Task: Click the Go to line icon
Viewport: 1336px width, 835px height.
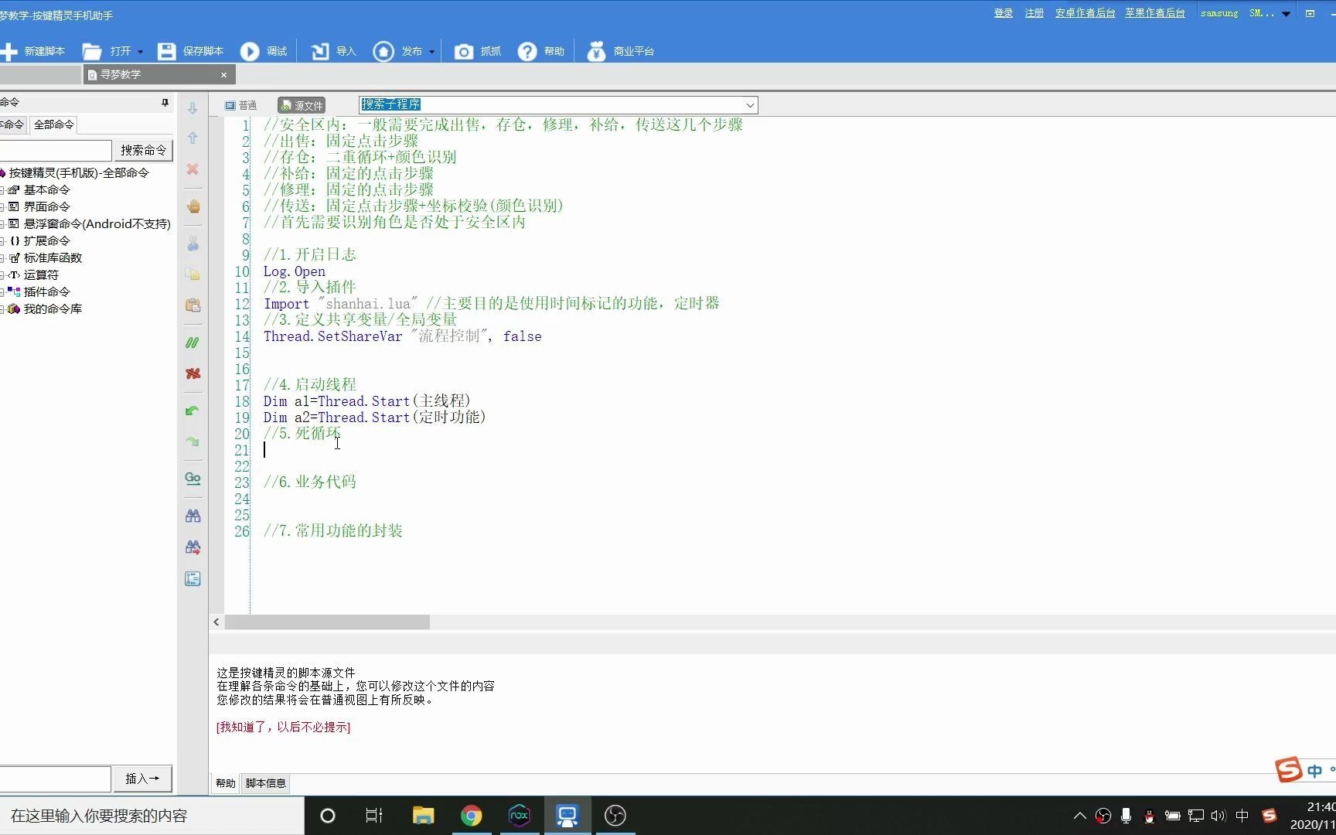Action: pos(193,479)
